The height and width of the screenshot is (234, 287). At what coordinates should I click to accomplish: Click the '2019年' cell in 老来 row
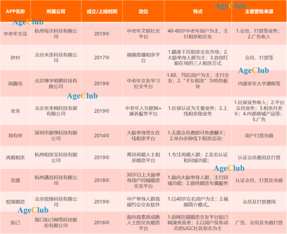click(102, 111)
